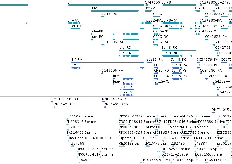
Task: Click the 'CG42824' gene label
Action: (x=220, y=8)
